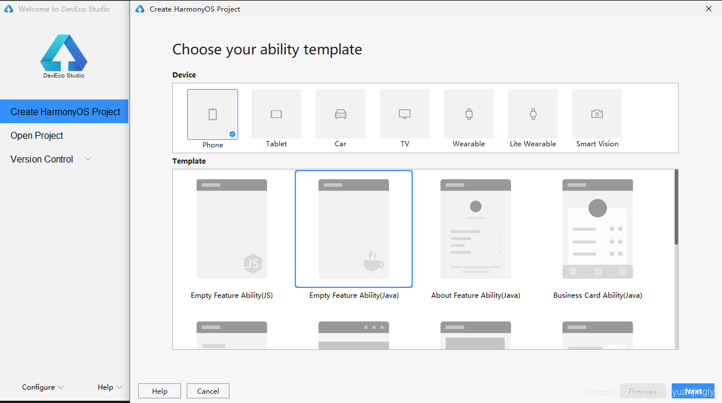
Task: Select the Wearable device icon
Action: 469,114
